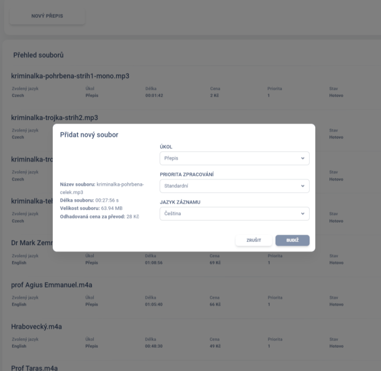The height and width of the screenshot is (371, 381).
Task: Open the kriminalka-pohrbena-strih1-mono.mp3 file entry
Action: coord(70,76)
